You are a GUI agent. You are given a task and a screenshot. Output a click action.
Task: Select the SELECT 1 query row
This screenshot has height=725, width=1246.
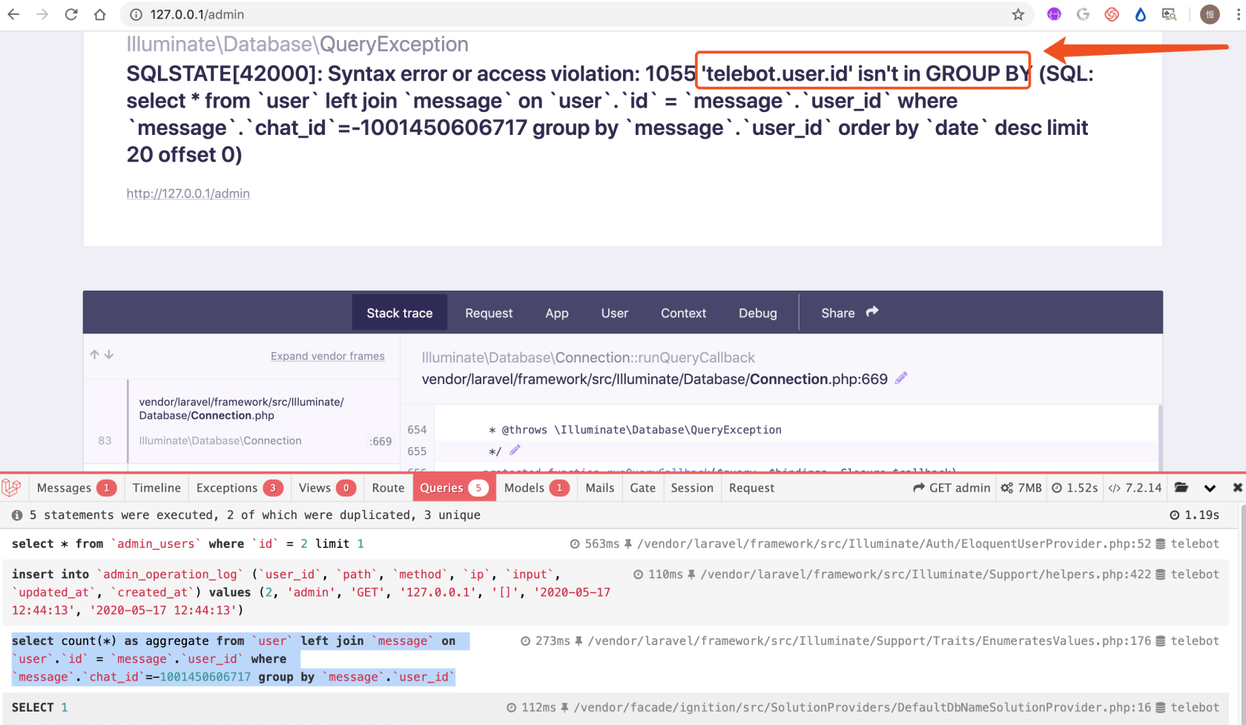[616, 707]
